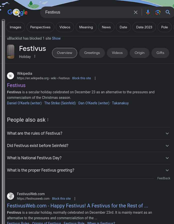Viewport: 174px width, 224px height.
Task: Expand "What is the proper Festivus greeting?"
Action: tap(167, 170)
